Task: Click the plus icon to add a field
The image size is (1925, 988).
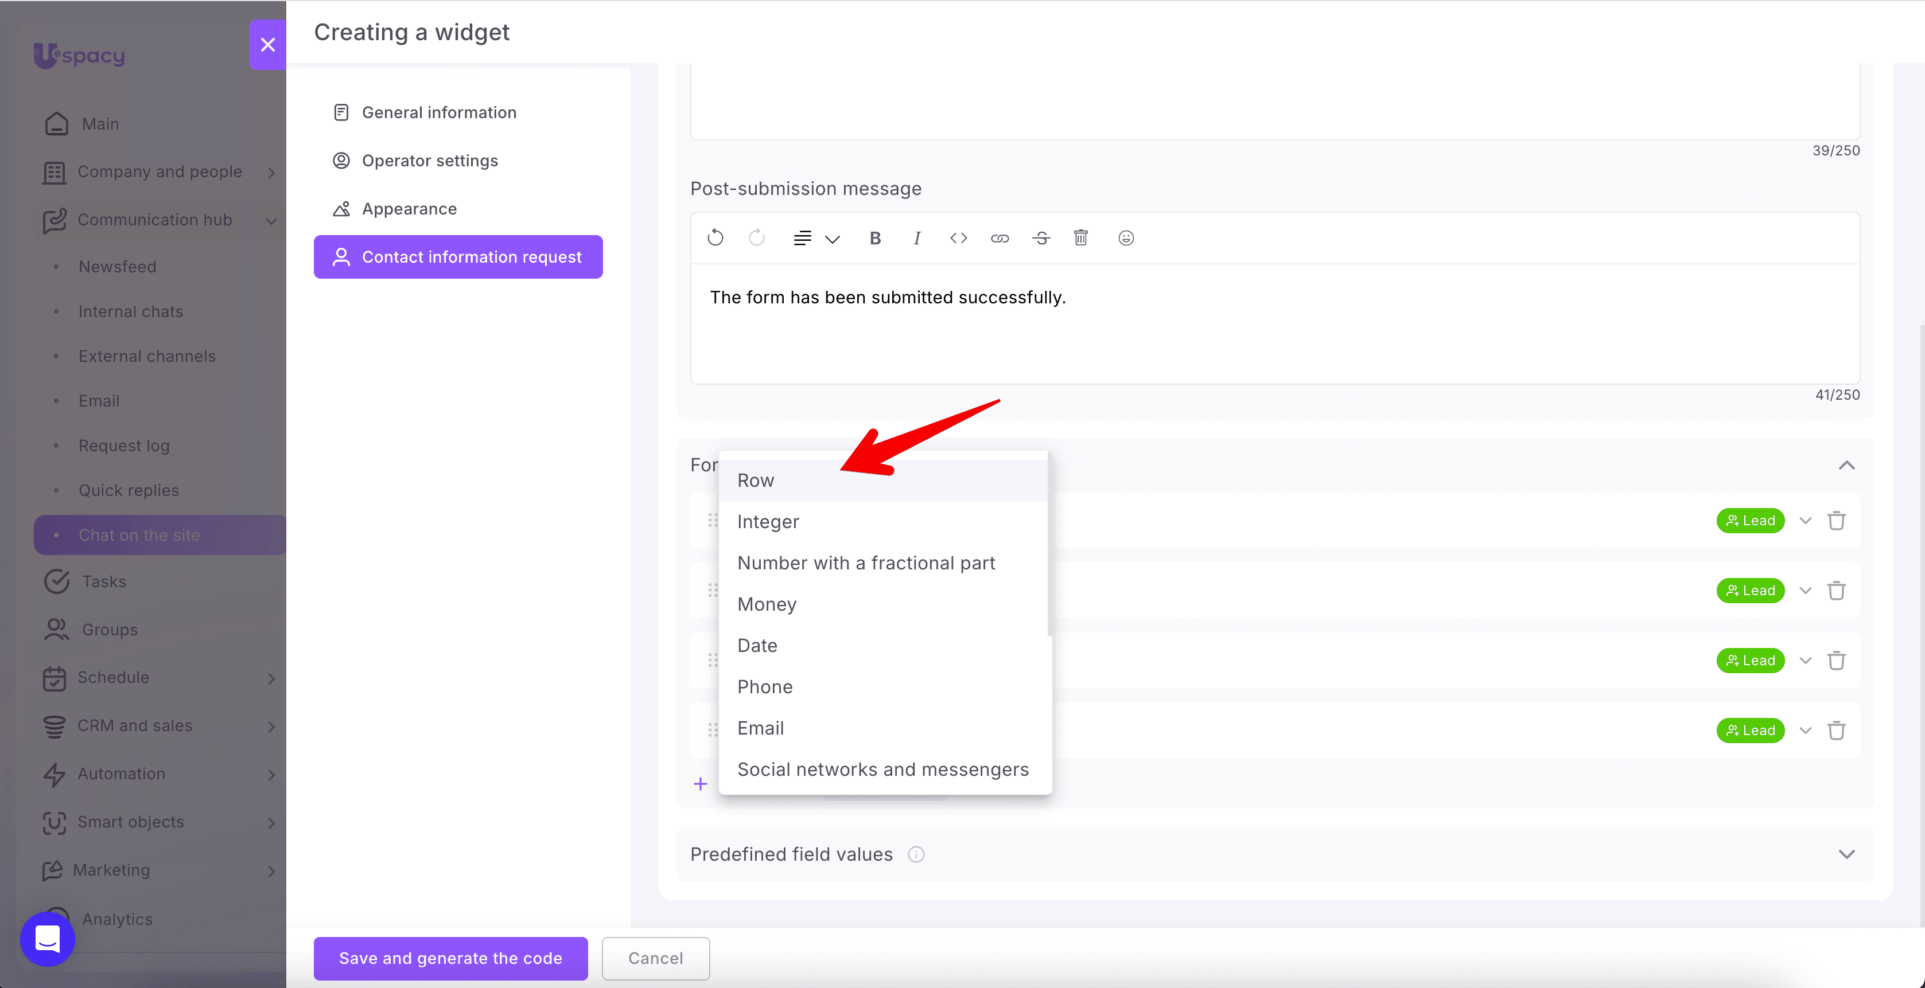Action: [x=700, y=783]
